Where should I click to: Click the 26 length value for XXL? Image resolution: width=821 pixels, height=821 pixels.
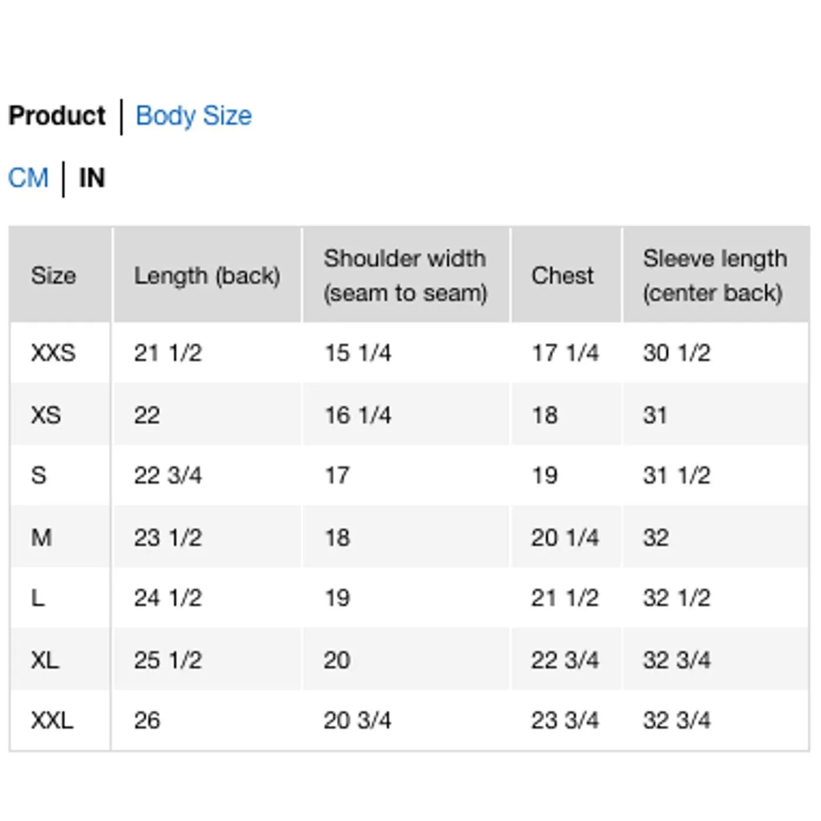pos(147,720)
